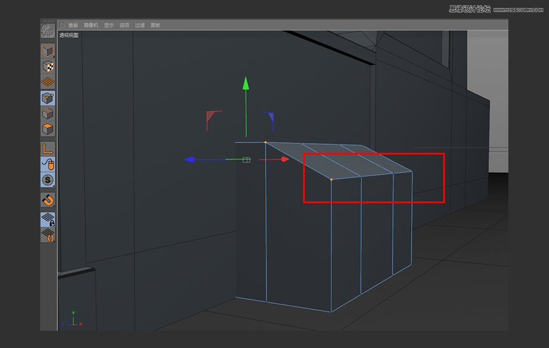Select the Model mode tool
549x348 pixels.
pyautogui.click(x=47, y=51)
